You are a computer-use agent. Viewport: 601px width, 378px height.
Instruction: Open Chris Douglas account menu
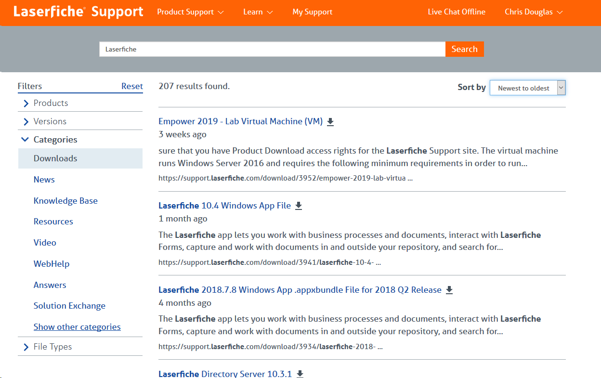[x=534, y=12]
